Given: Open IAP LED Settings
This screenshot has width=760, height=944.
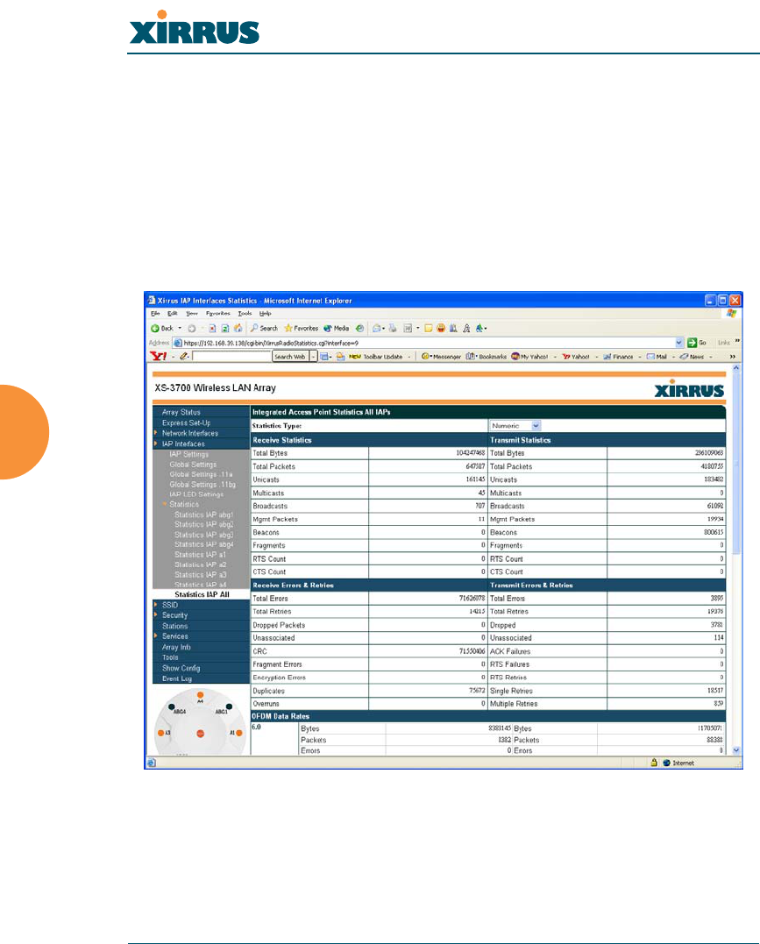Looking at the screenshot, I should 196,494.
